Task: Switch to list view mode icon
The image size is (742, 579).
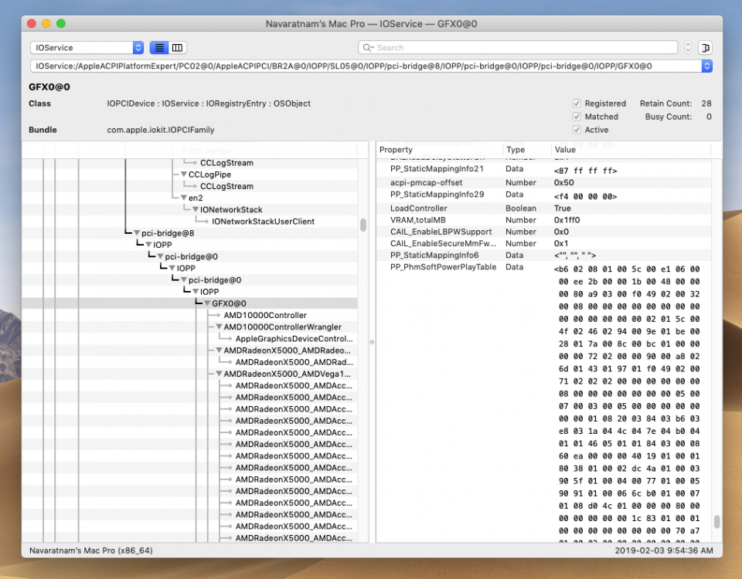Action: (x=159, y=48)
